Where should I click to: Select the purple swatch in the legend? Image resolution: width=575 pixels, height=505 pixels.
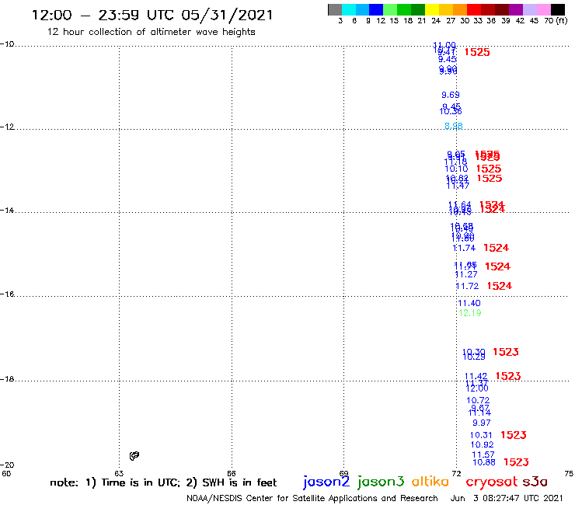(516, 9)
